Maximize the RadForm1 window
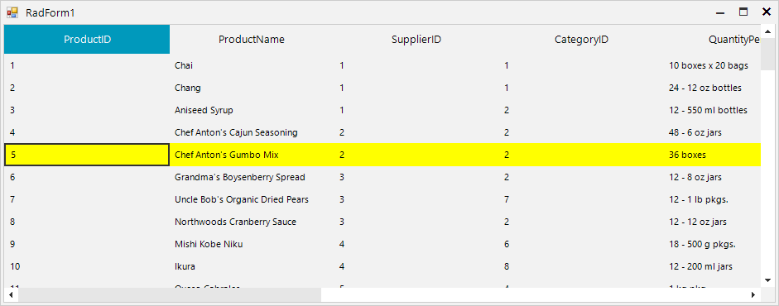 click(x=743, y=12)
